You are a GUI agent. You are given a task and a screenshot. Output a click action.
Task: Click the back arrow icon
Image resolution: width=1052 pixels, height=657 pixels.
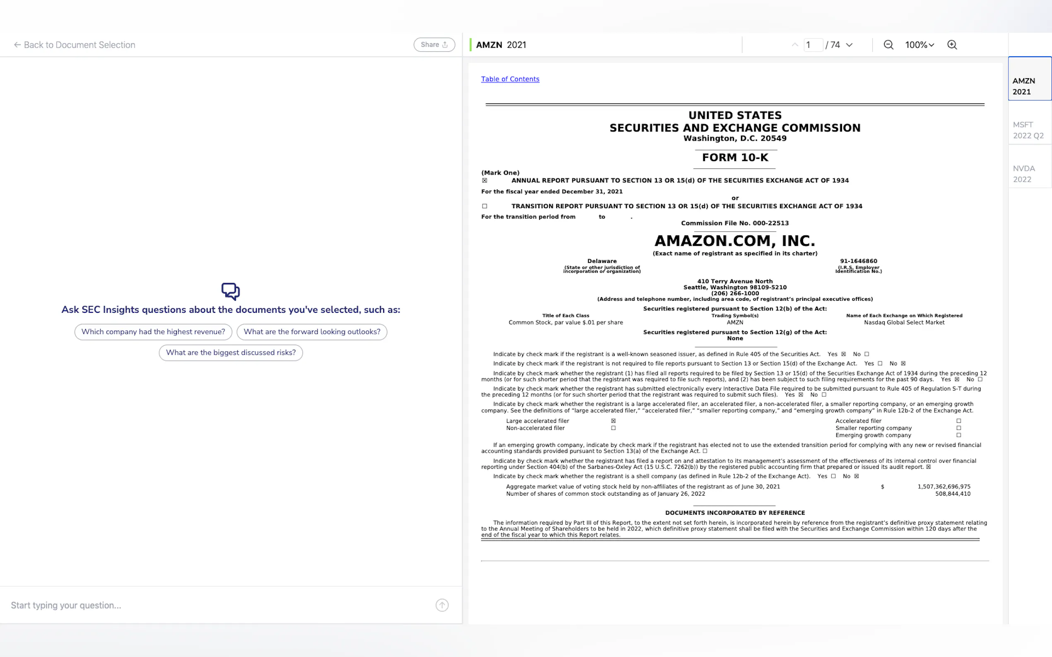17,45
